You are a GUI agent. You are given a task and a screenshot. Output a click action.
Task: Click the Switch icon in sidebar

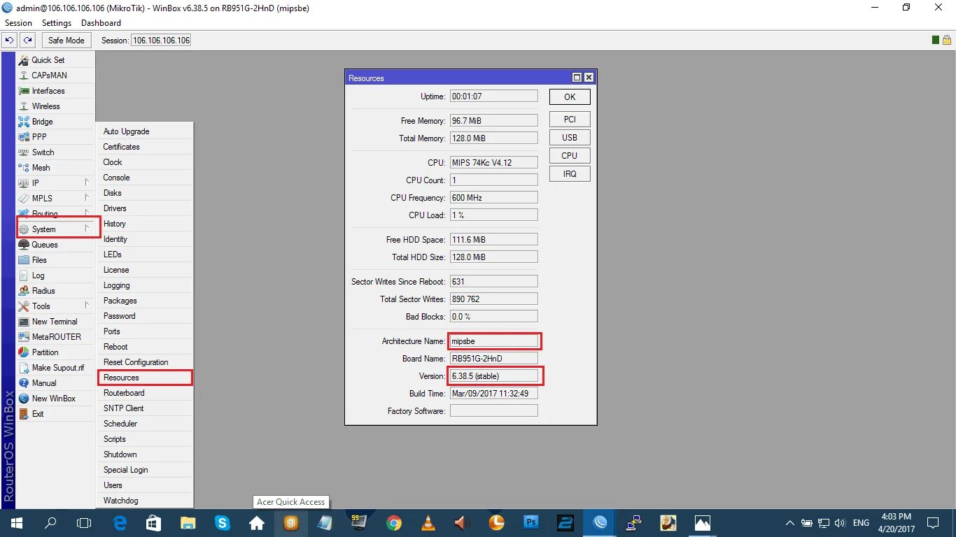(x=24, y=152)
